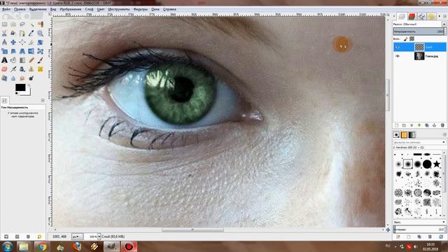Duplicate the selected layer
The image size is (448, 252).
click(427, 125)
